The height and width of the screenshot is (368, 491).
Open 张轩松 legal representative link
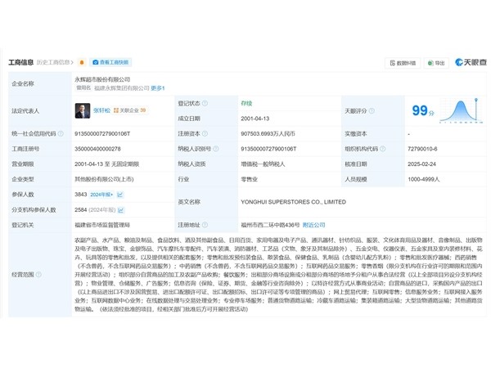pos(101,110)
